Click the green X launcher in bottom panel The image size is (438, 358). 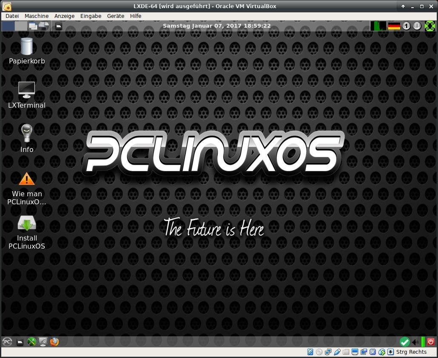[31, 342]
